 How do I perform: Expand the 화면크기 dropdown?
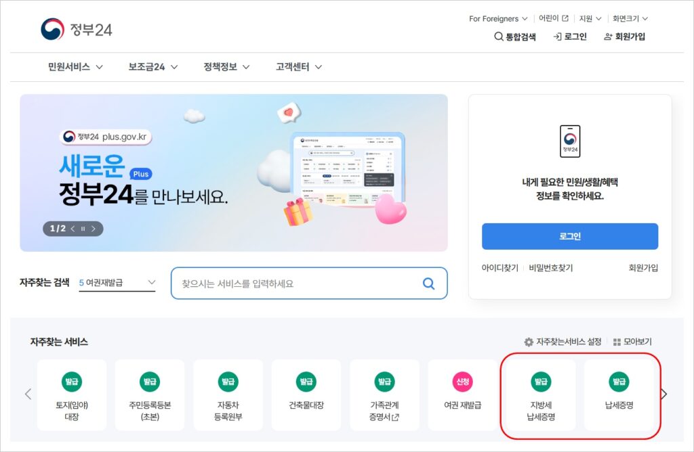point(630,18)
